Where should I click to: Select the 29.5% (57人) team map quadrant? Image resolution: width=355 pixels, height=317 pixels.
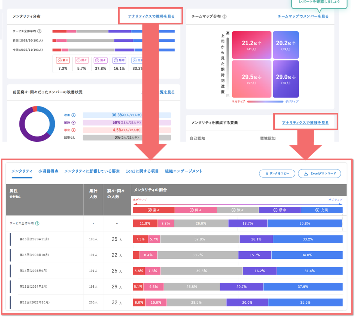[x=252, y=79]
